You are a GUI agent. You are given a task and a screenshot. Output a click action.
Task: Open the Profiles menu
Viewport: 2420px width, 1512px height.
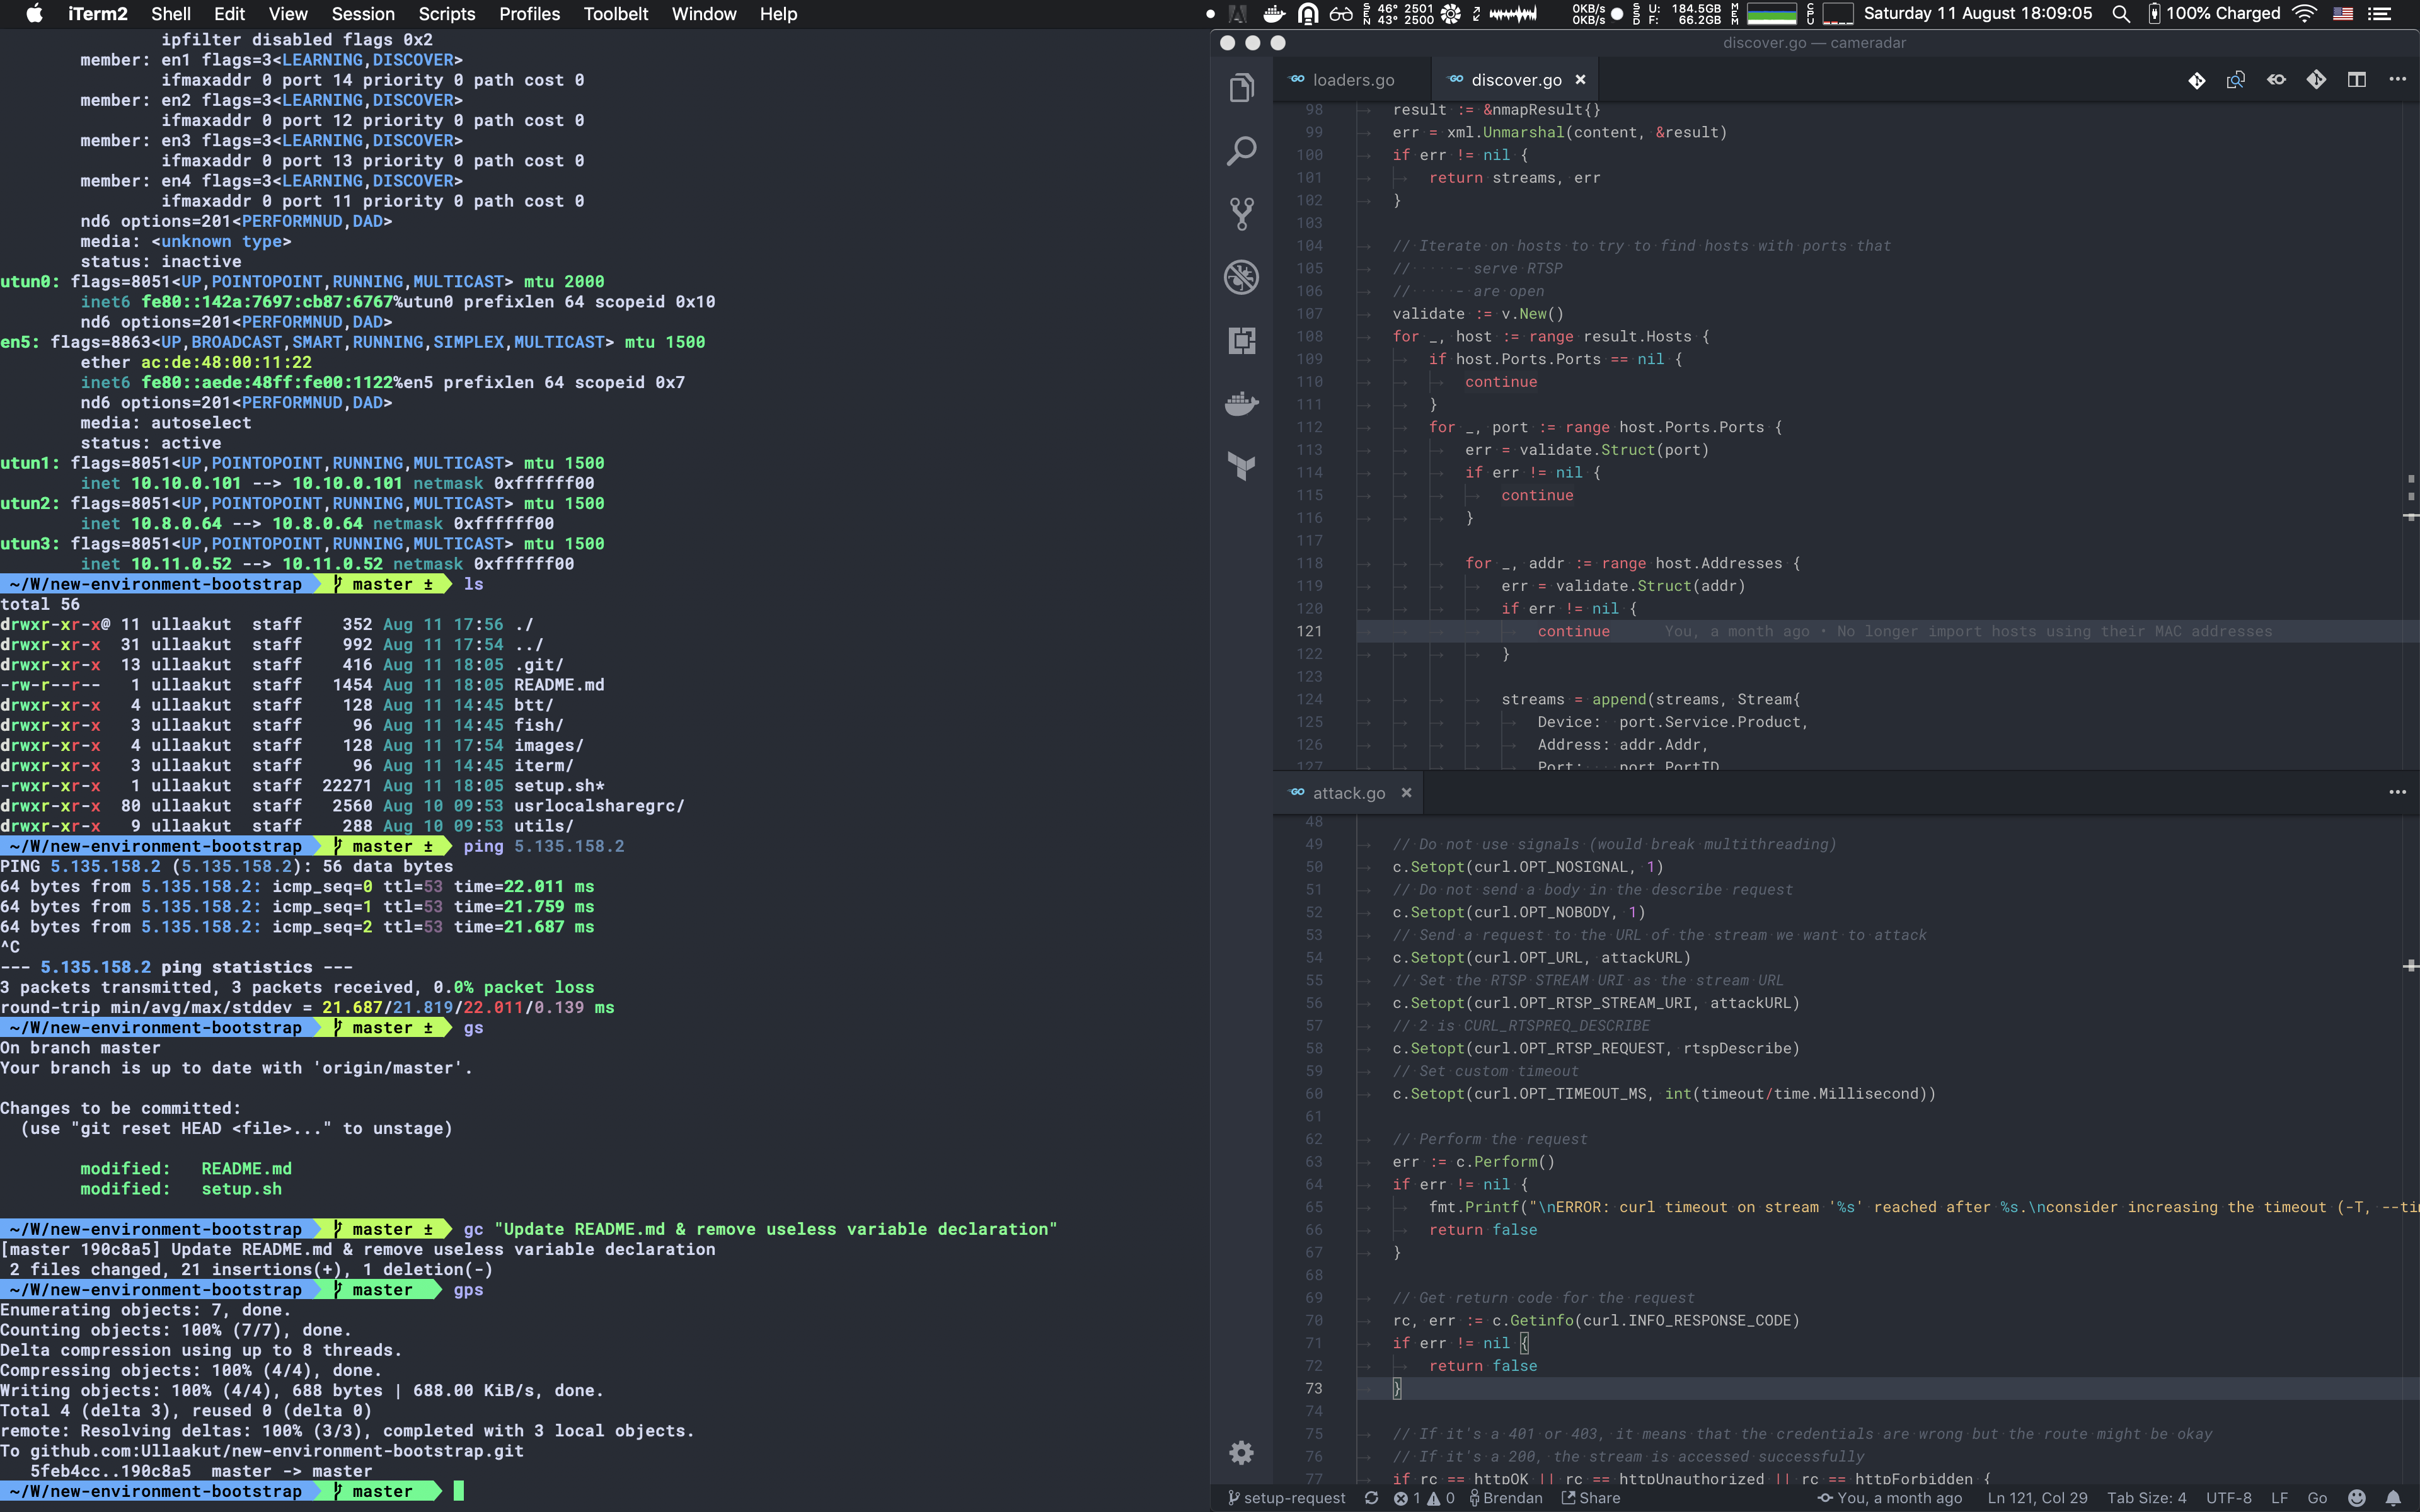529,14
